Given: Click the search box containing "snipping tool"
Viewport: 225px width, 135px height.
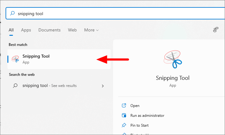Looking at the screenshot, I should [x=115, y=13].
